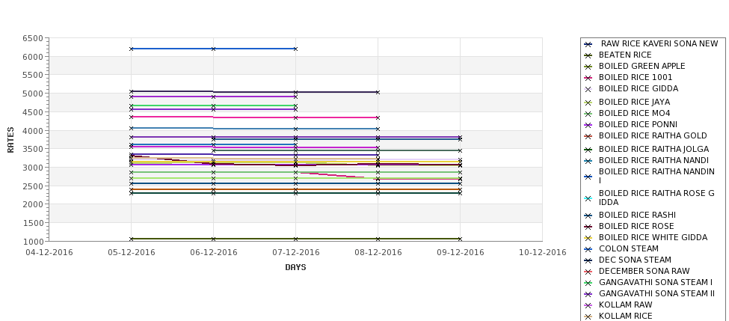Click the DAYS x-axis title
The width and height of the screenshot is (729, 321).
coord(295,268)
